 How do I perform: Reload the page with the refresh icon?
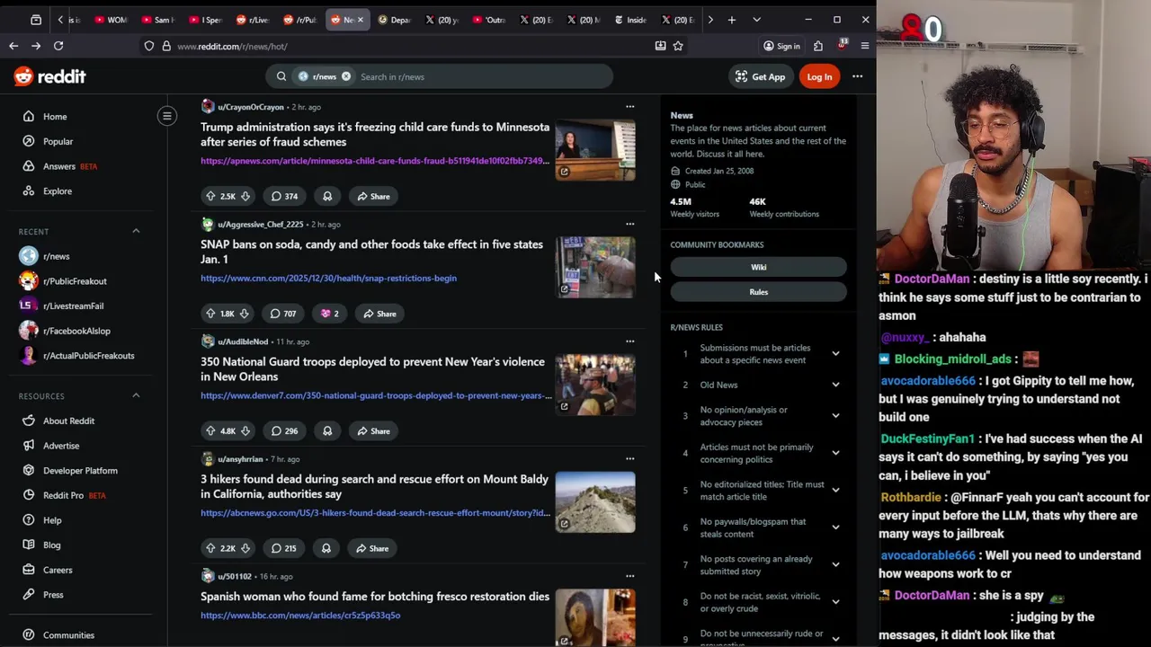(x=58, y=46)
